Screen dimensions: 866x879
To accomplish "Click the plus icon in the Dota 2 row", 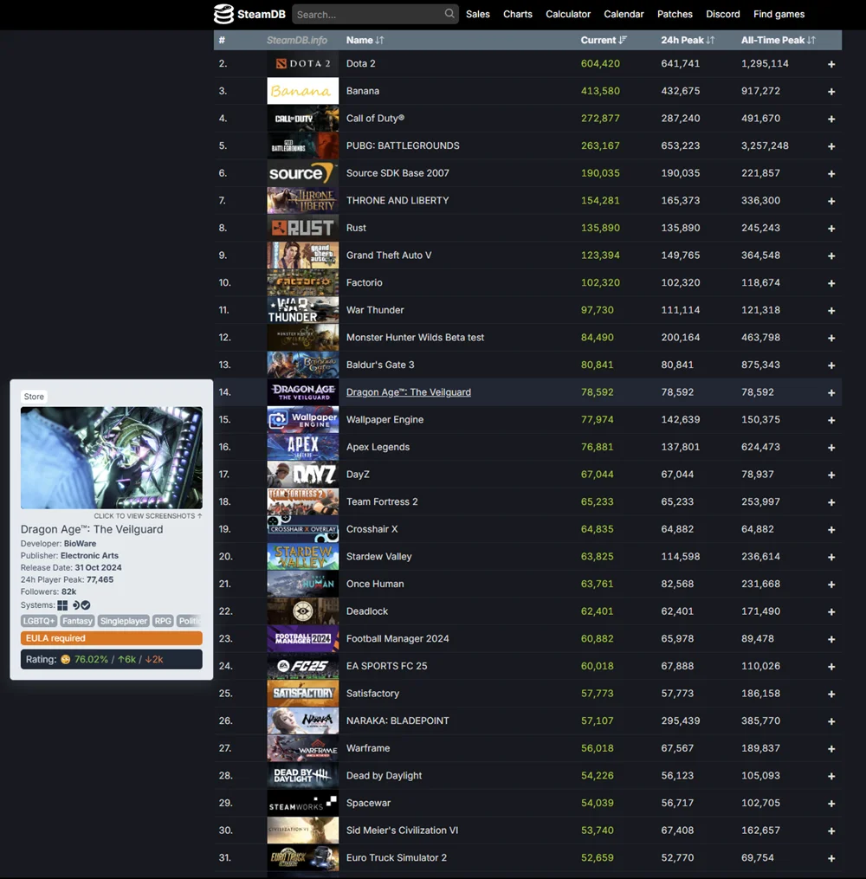I will 831,64.
